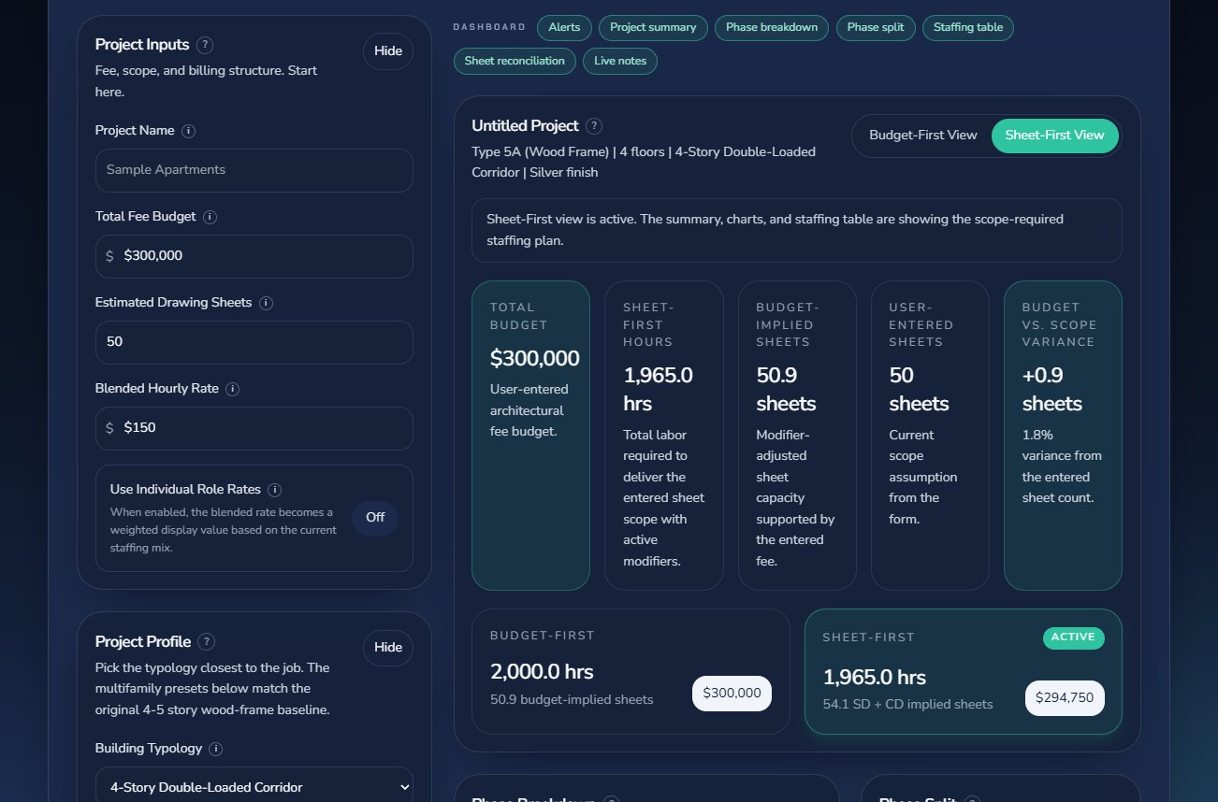
Task: Select the Budget-First 2,000.0 hrs card
Action: [x=631, y=672]
